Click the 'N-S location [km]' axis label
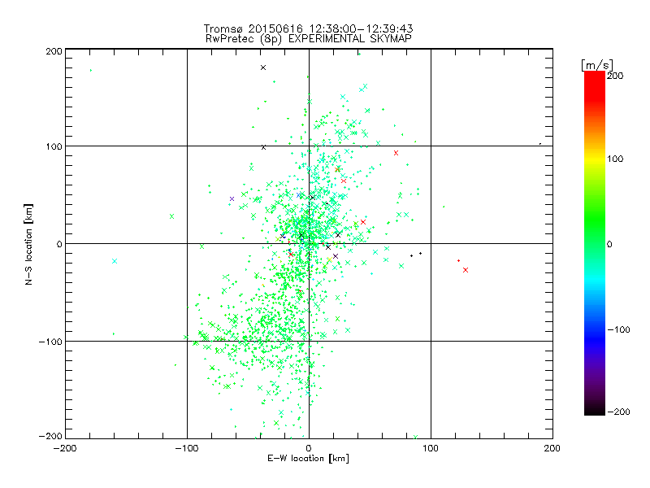The width and height of the screenshot is (650, 488). [28, 245]
